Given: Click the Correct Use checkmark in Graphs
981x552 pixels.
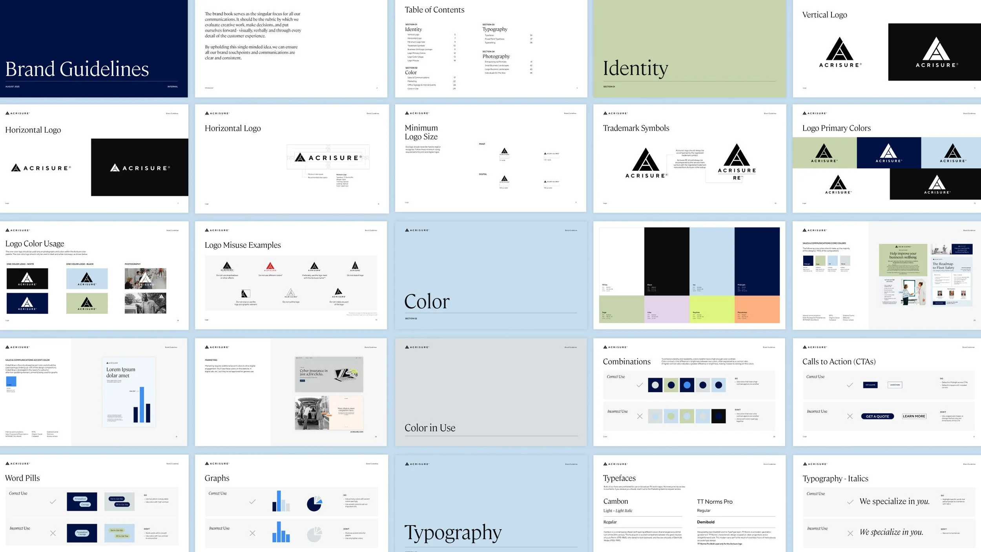Looking at the screenshot, I should pyautogui.click(x=252, y=502).
